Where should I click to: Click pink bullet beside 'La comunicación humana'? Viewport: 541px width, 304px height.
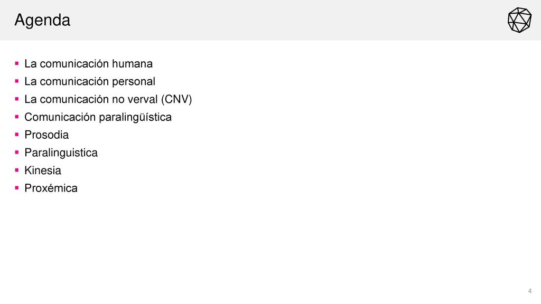pos(17,63)
